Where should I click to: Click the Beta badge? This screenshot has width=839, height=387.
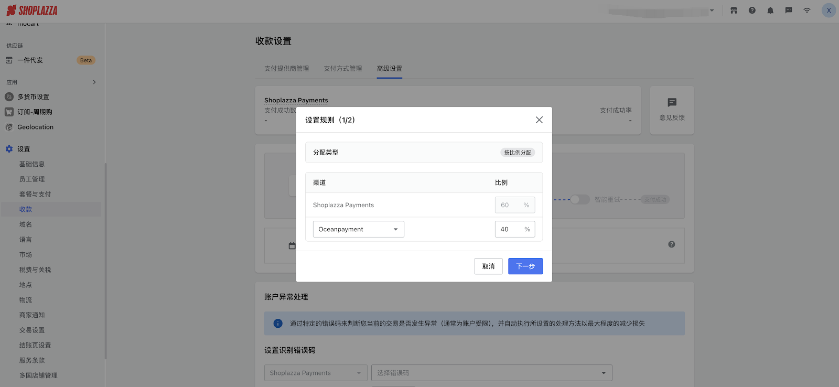pos(86,60)
